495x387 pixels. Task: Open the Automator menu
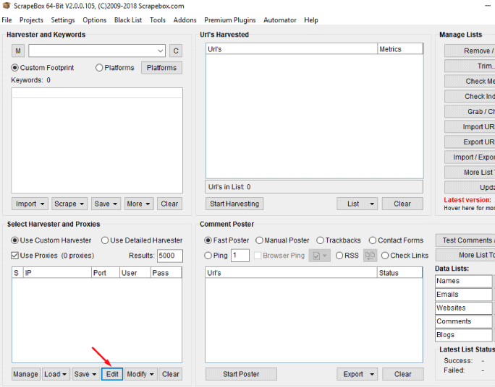279,20
